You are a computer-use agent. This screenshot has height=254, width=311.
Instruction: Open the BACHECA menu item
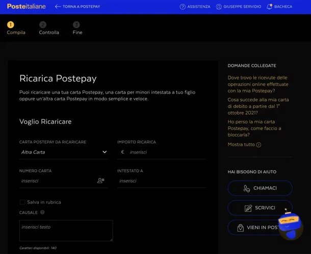tap(283, 7)
